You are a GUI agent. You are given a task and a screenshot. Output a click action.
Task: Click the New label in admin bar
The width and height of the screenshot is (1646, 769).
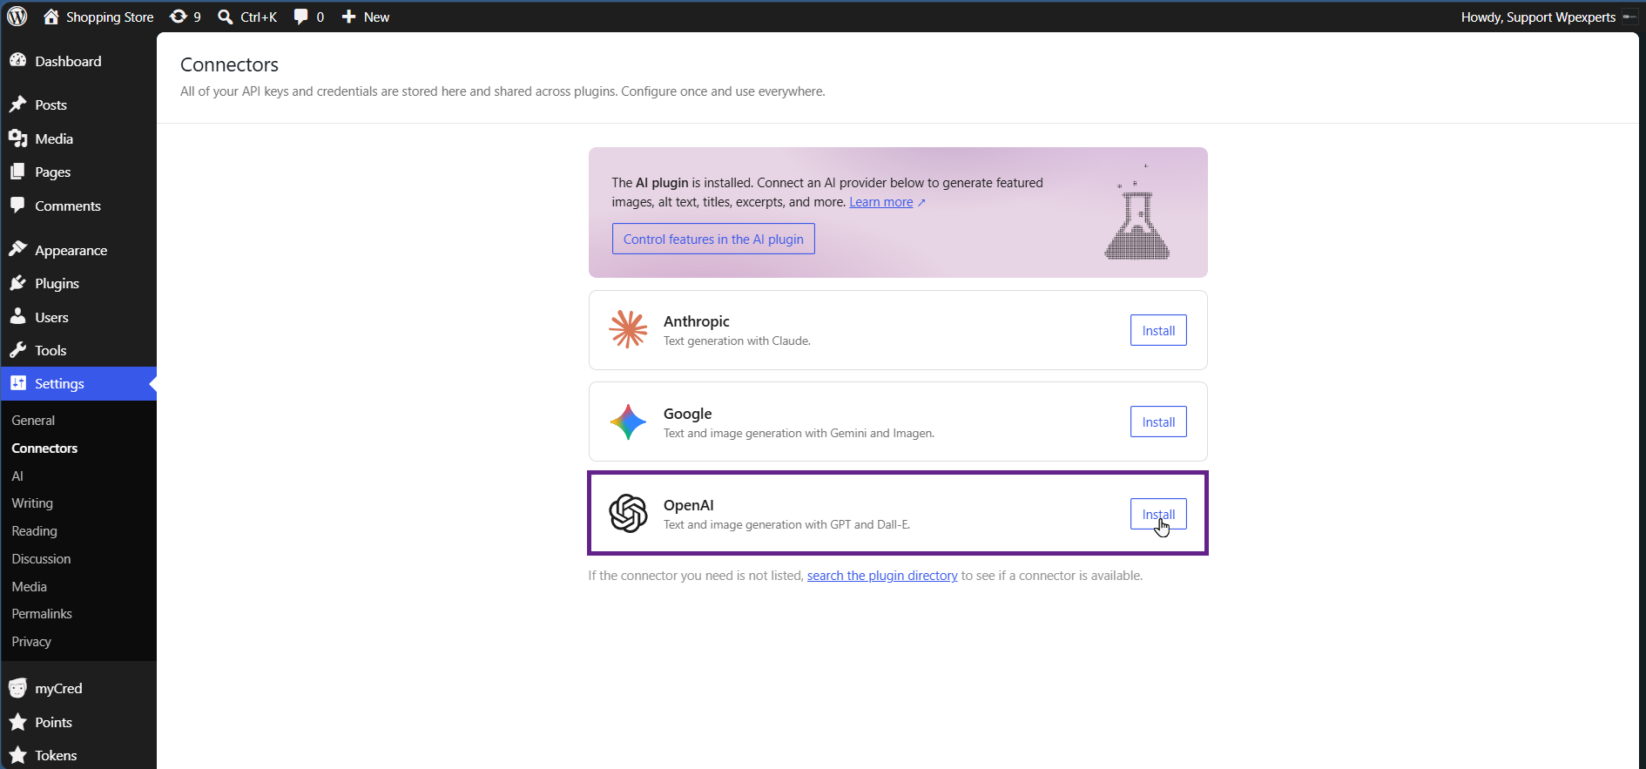(x=376, y=17)
